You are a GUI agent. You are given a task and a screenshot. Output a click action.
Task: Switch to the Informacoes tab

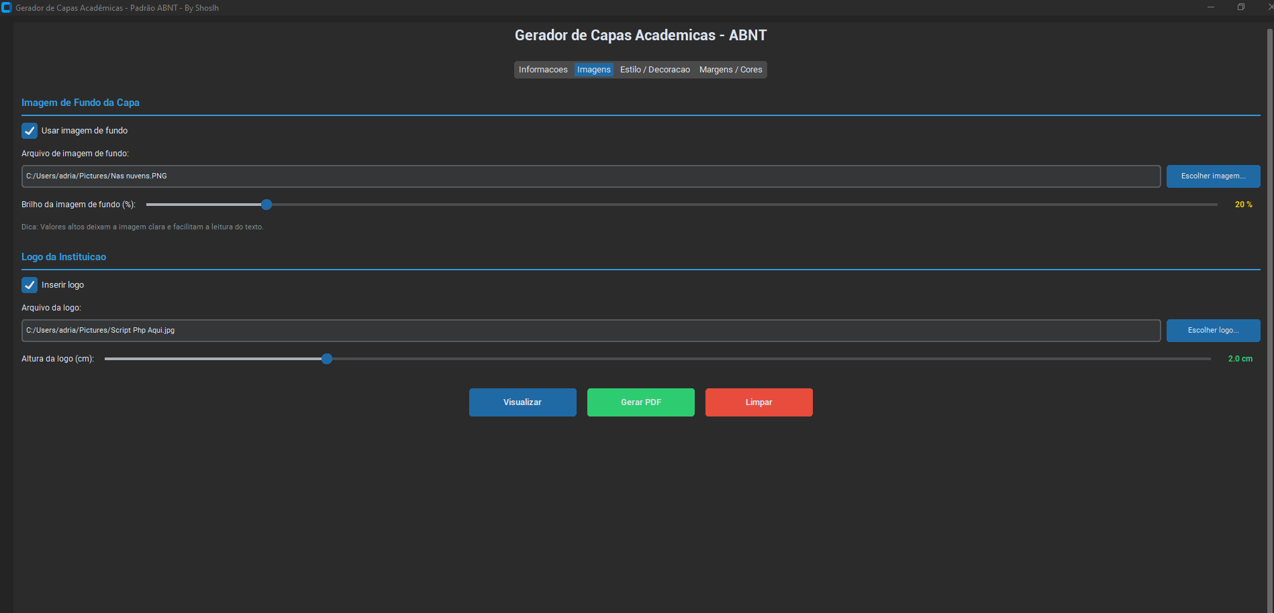543,70
